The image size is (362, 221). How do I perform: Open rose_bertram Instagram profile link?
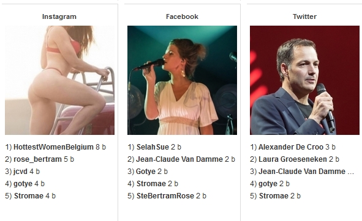point(37,159)
